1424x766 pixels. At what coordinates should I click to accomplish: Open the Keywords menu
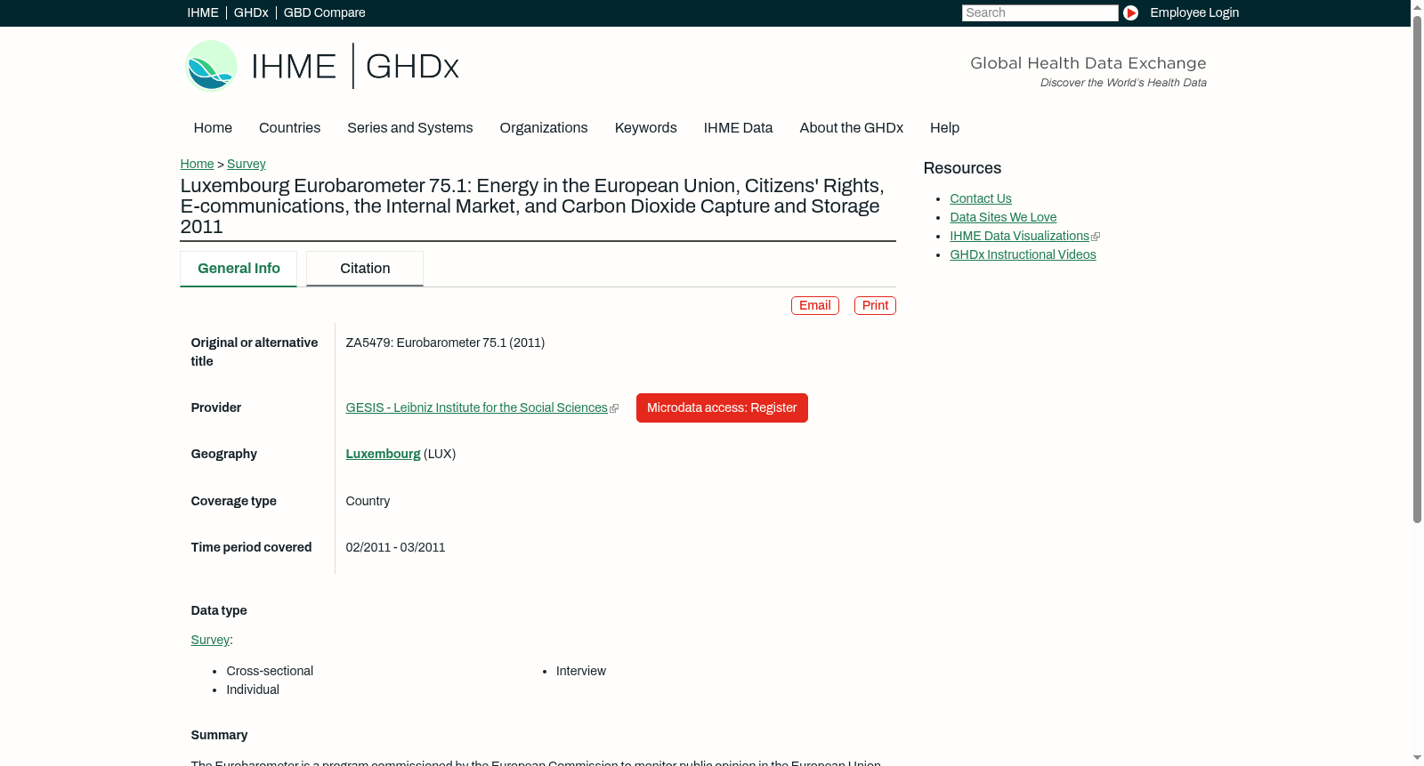click(x=645, y=128)
